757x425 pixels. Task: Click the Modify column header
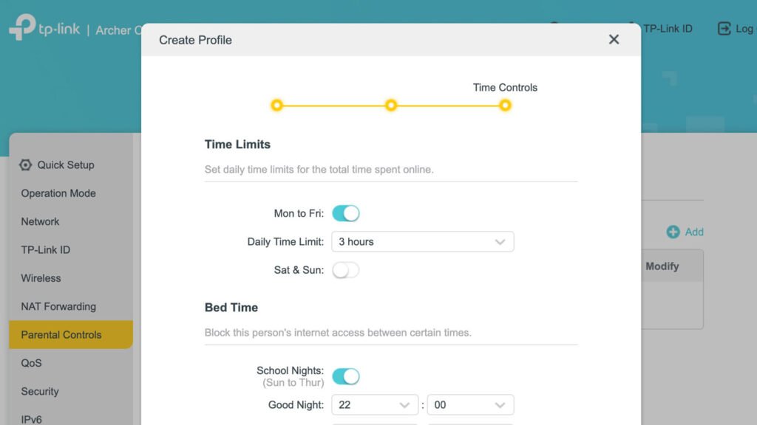point(662,266)
